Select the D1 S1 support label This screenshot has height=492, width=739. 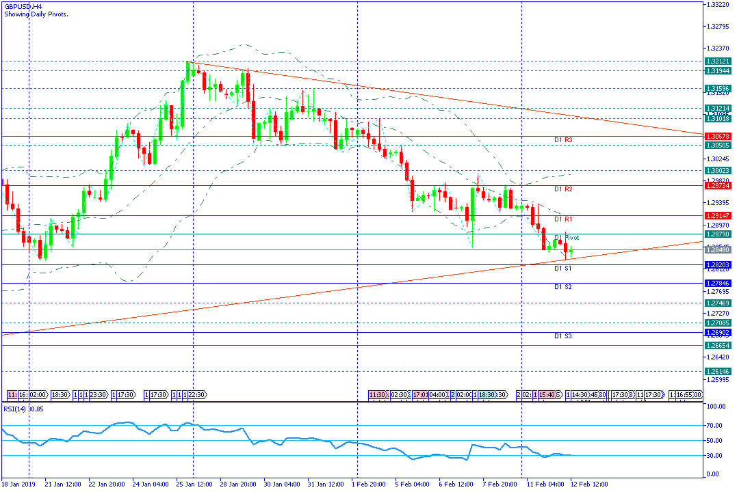[x=562, y=269]
